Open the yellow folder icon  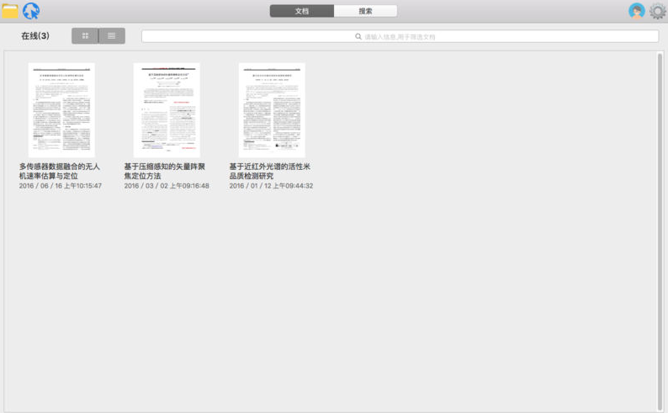point(10,11)
